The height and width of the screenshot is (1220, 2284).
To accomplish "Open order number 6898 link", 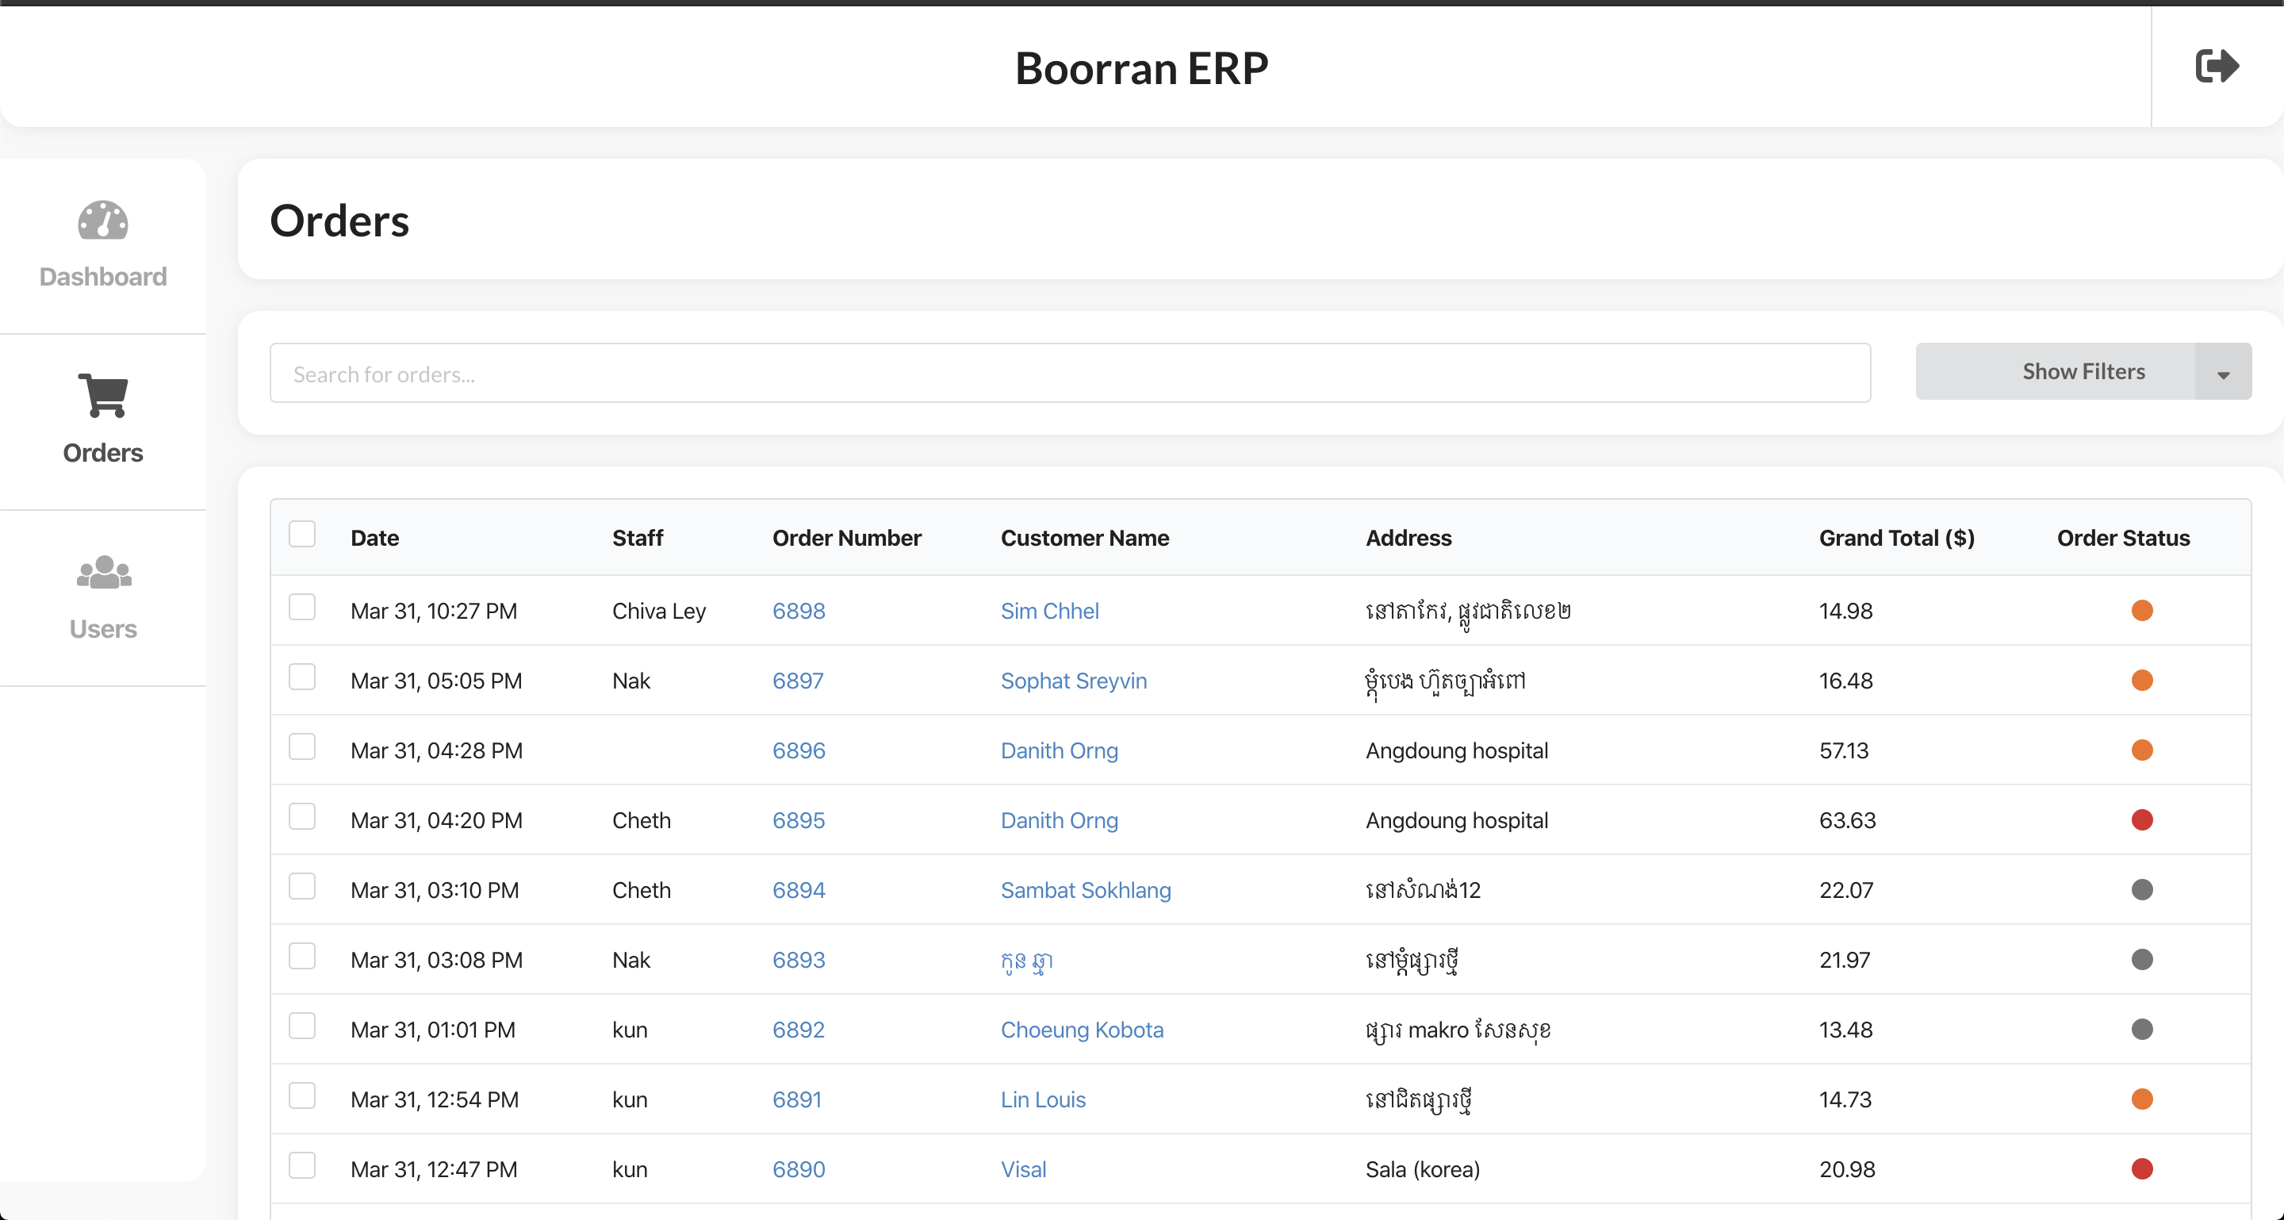I will 799,611.
